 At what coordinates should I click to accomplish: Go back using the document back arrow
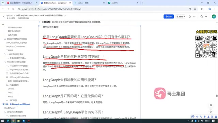pyautogui.click(x=4, y=17)
